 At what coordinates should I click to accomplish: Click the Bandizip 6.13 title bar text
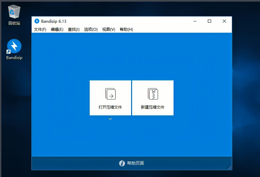(54, 21)
